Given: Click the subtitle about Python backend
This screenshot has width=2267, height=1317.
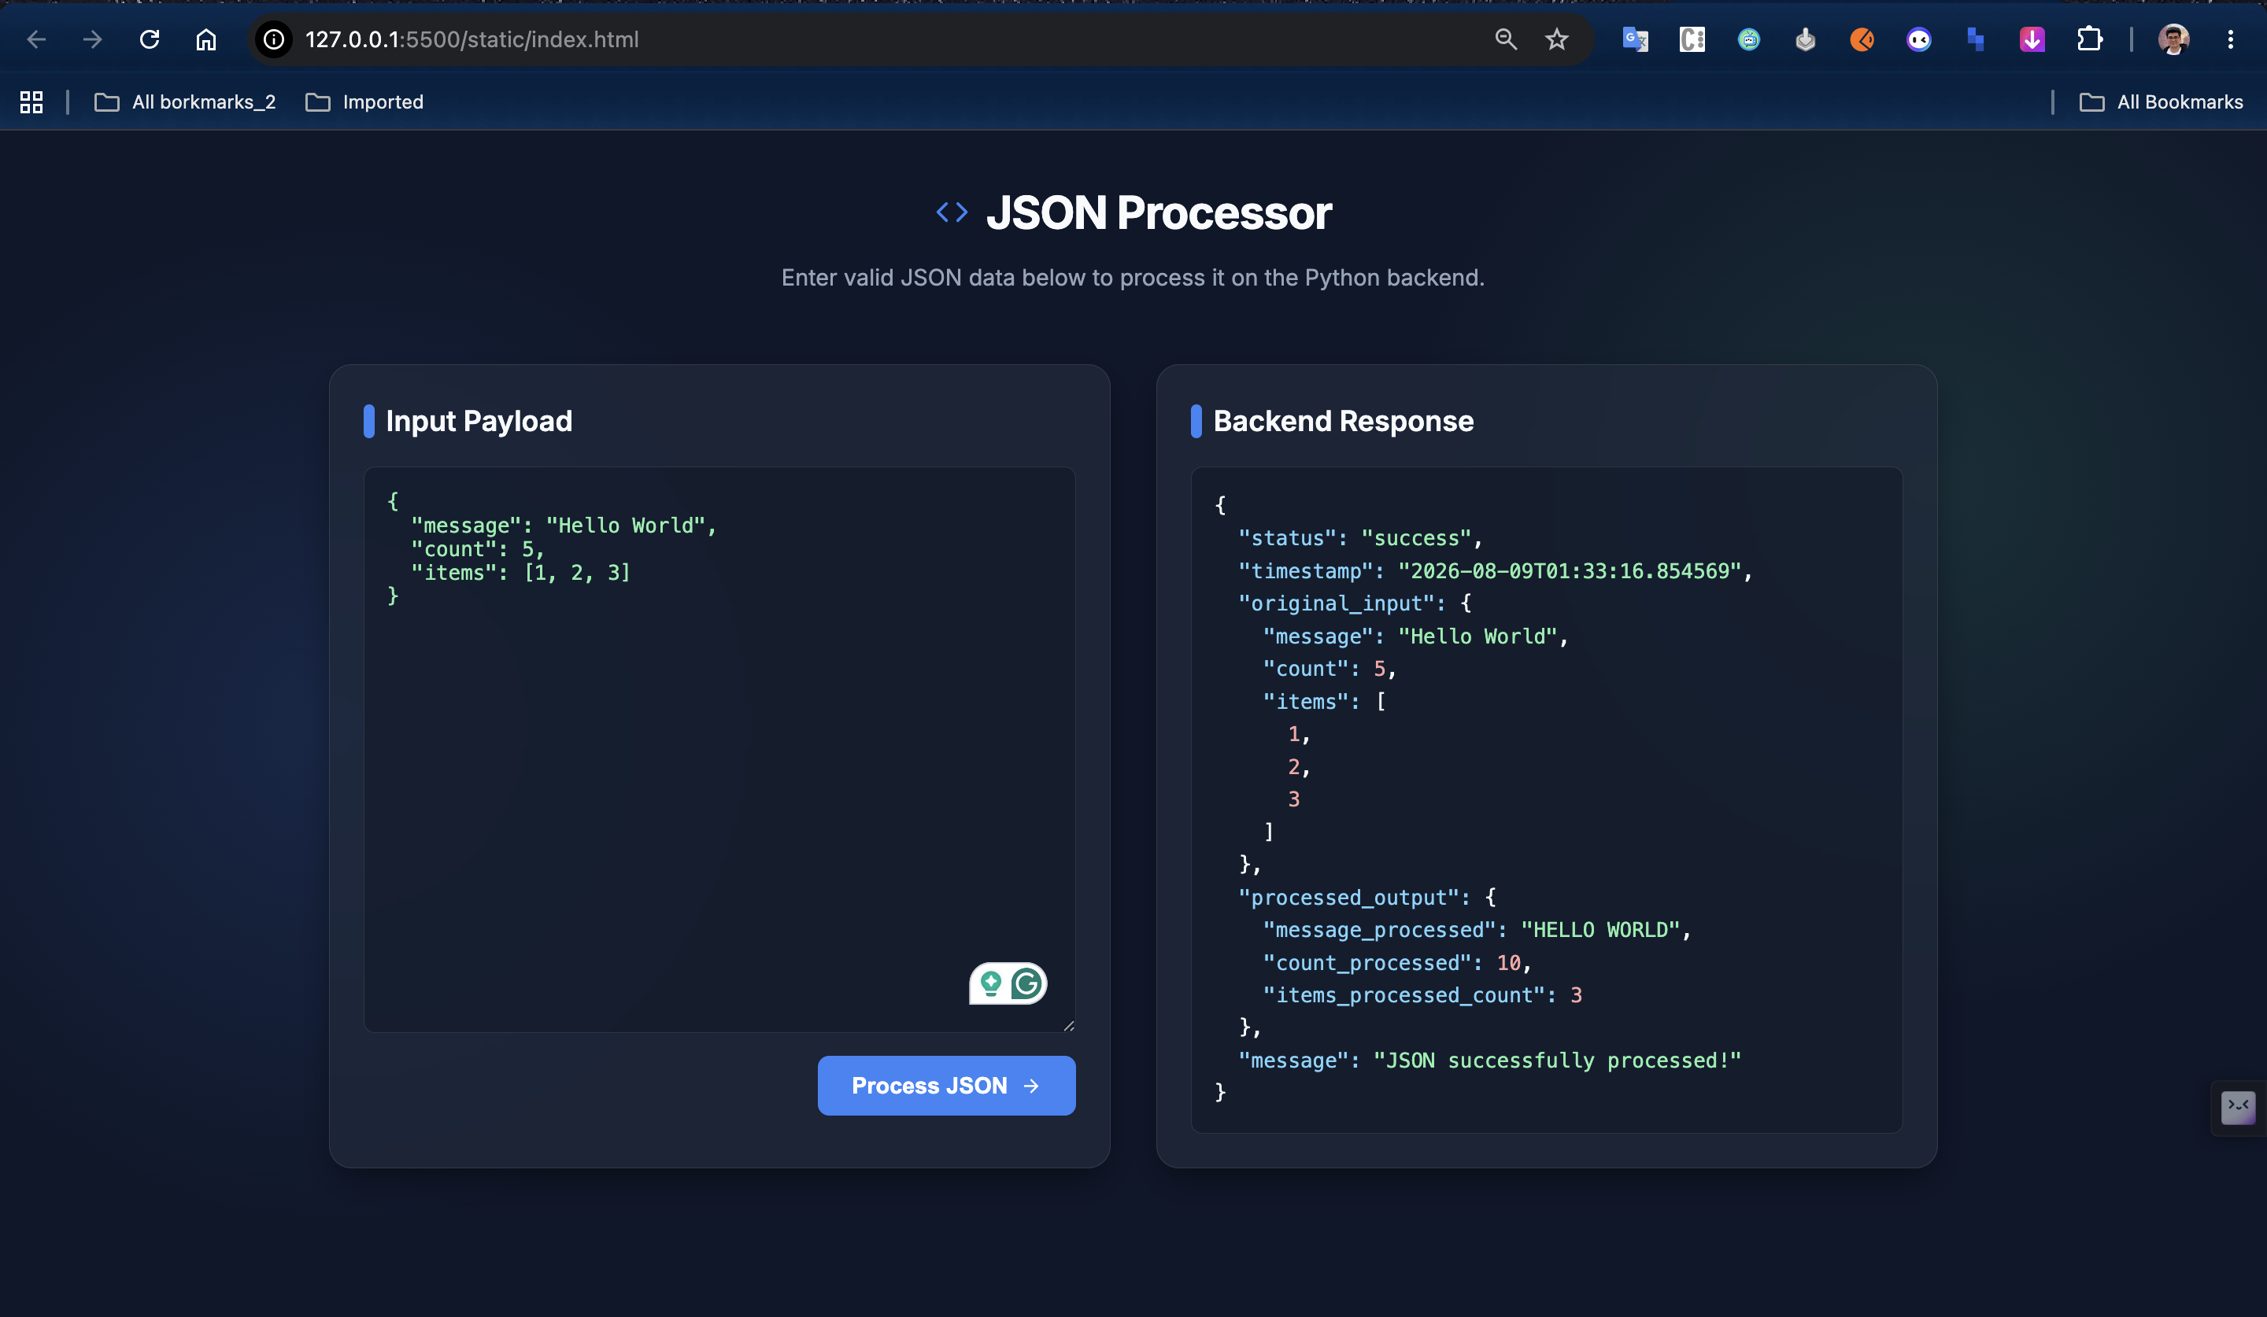Looking at the screenshot, I should pos(1133,278).
